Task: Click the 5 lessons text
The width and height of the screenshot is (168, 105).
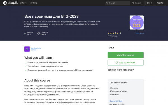Action: click(114, 88)
